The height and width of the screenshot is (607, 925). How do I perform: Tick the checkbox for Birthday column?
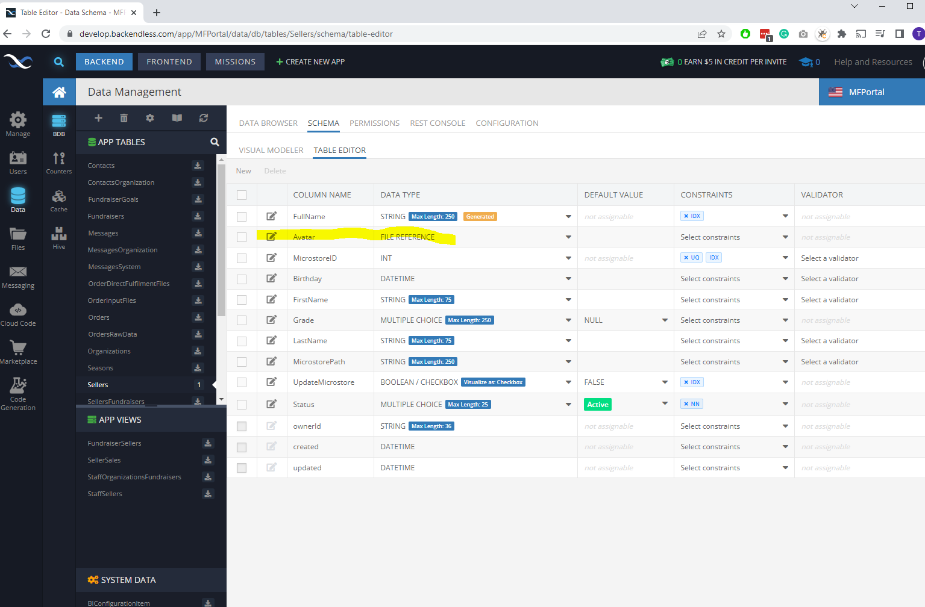click(242, 279)
